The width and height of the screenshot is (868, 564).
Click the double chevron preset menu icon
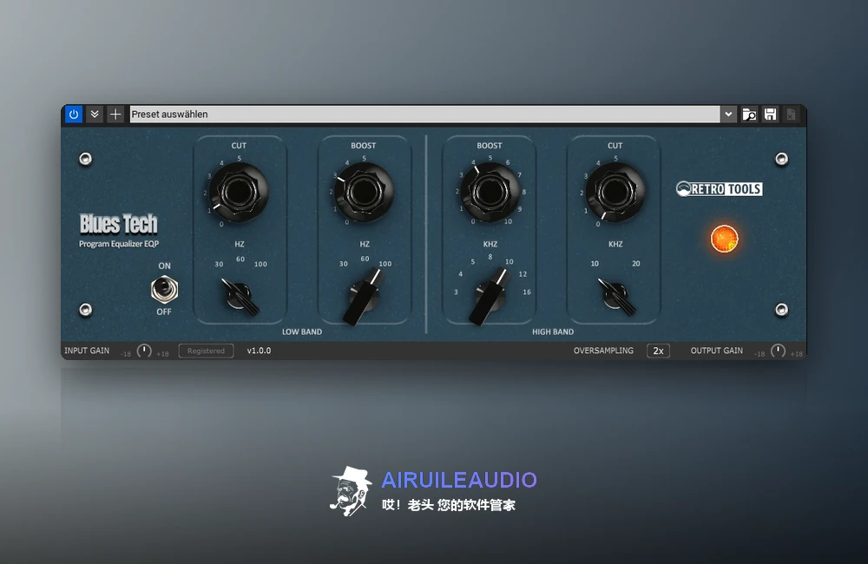(x=95, y=114)
